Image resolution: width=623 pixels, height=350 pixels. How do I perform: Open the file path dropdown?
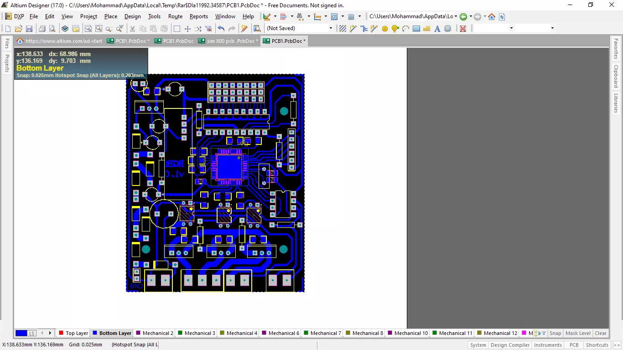(455, 16)
